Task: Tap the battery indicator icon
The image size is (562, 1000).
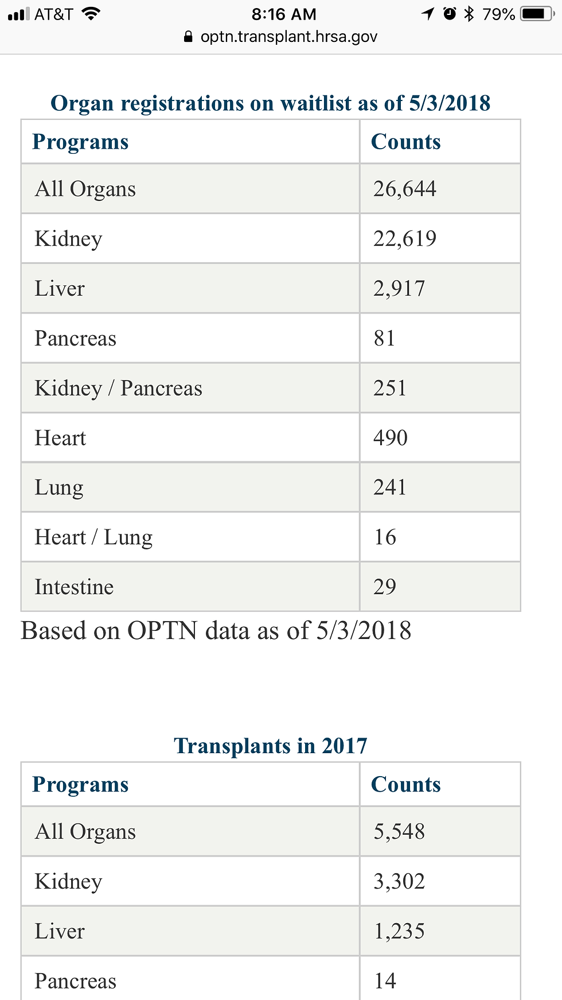Action: pos(536,14)
